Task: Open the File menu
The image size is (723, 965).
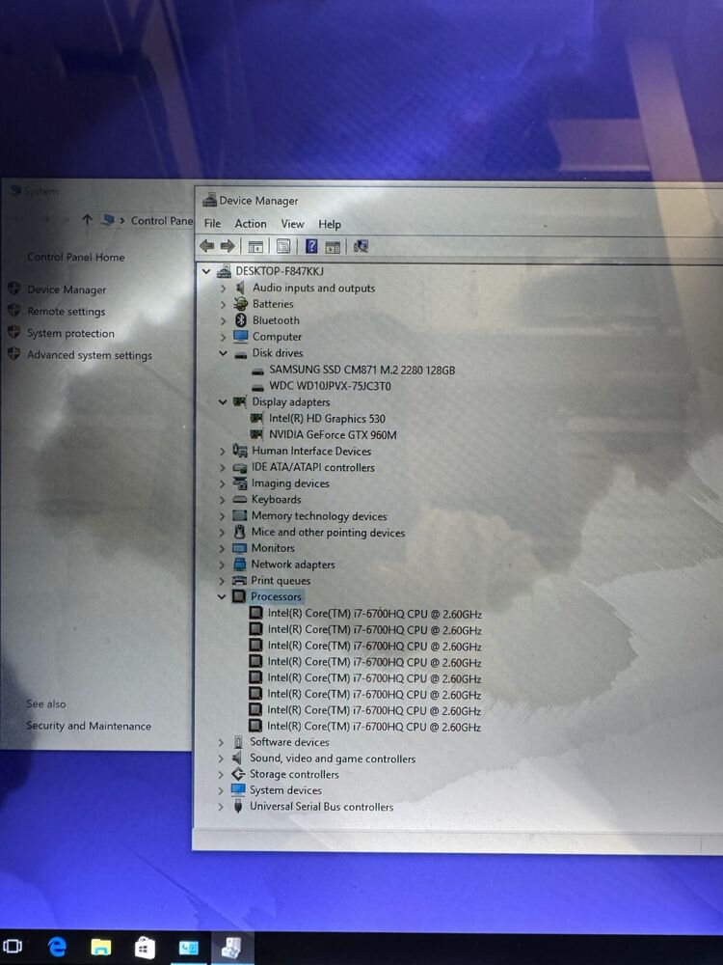Action: [213, 224]
